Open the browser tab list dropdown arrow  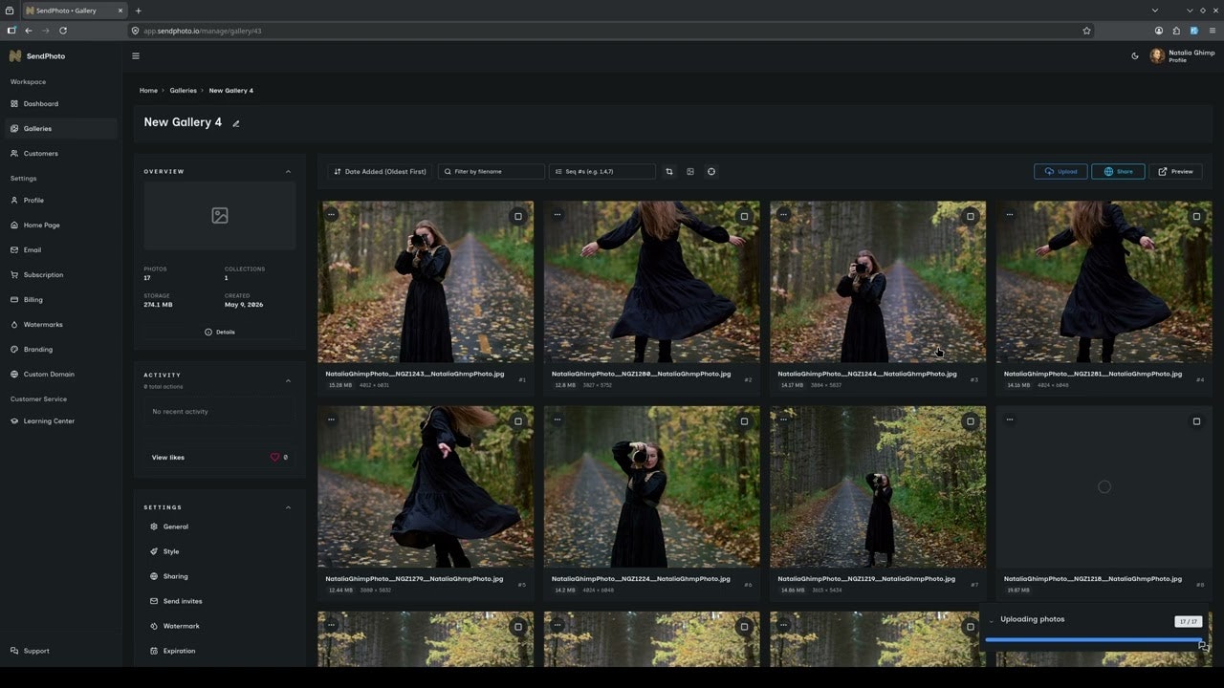pyautogui.click(x=1155, y=11)
